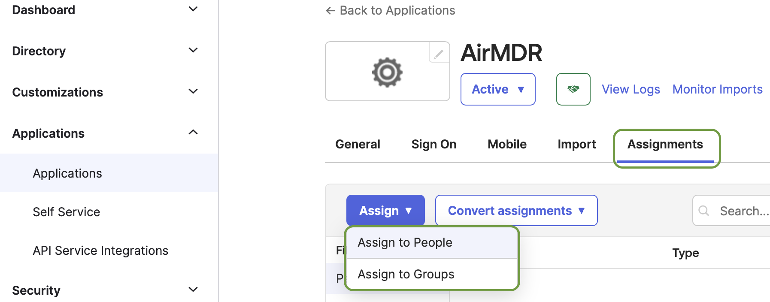Open the Convert assignments dropdown
This screenshot has height=302, width=770.
[516, 211]
